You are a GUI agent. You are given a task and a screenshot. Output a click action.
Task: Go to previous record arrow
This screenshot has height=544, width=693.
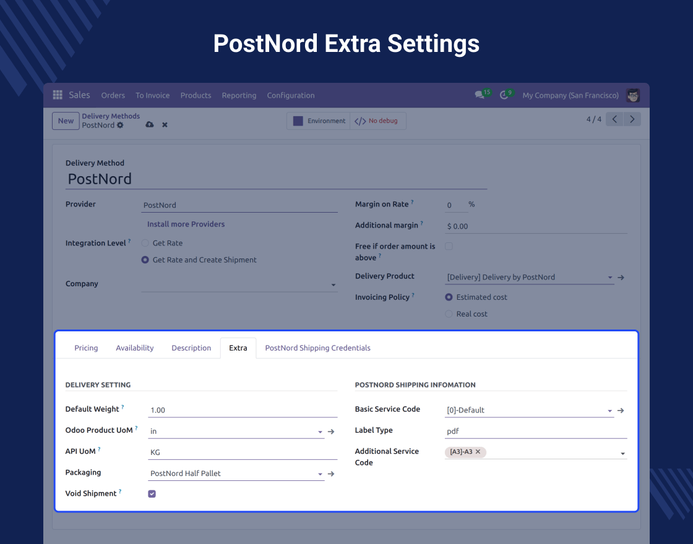(614, 119)
